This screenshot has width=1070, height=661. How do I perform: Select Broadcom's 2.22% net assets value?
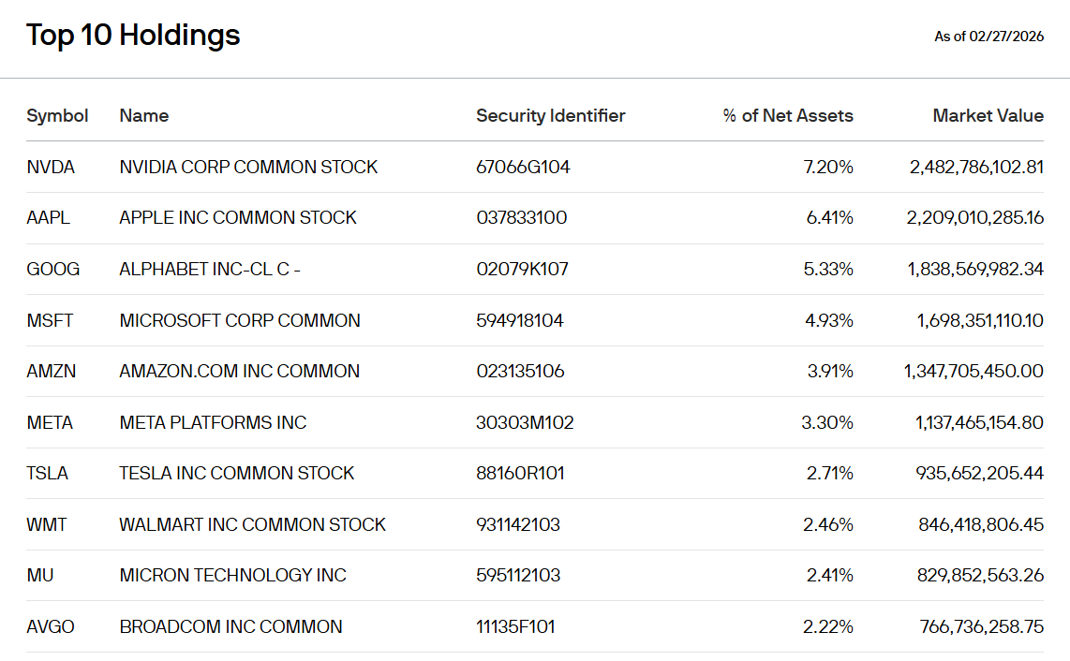pos(827,627)
